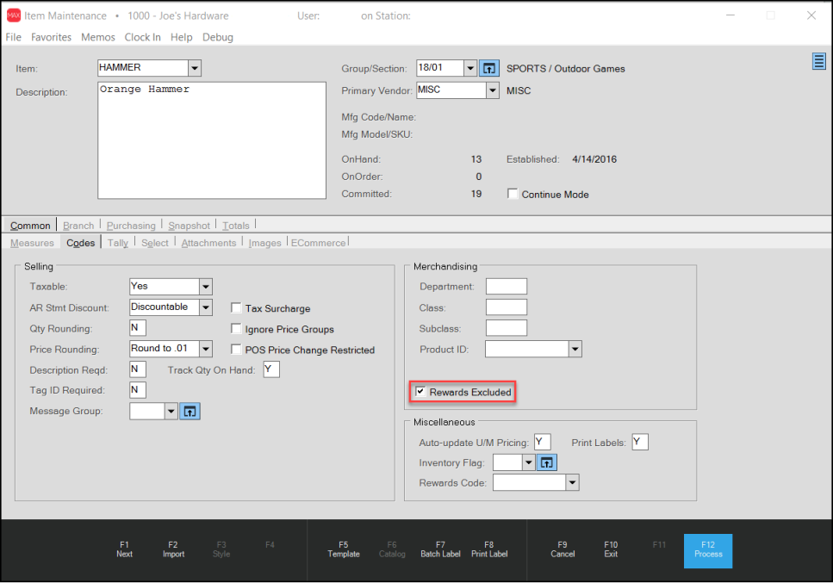The image size is (833, 583).
Task: Click the F1 Next button
Action: (x=124, y=549)
